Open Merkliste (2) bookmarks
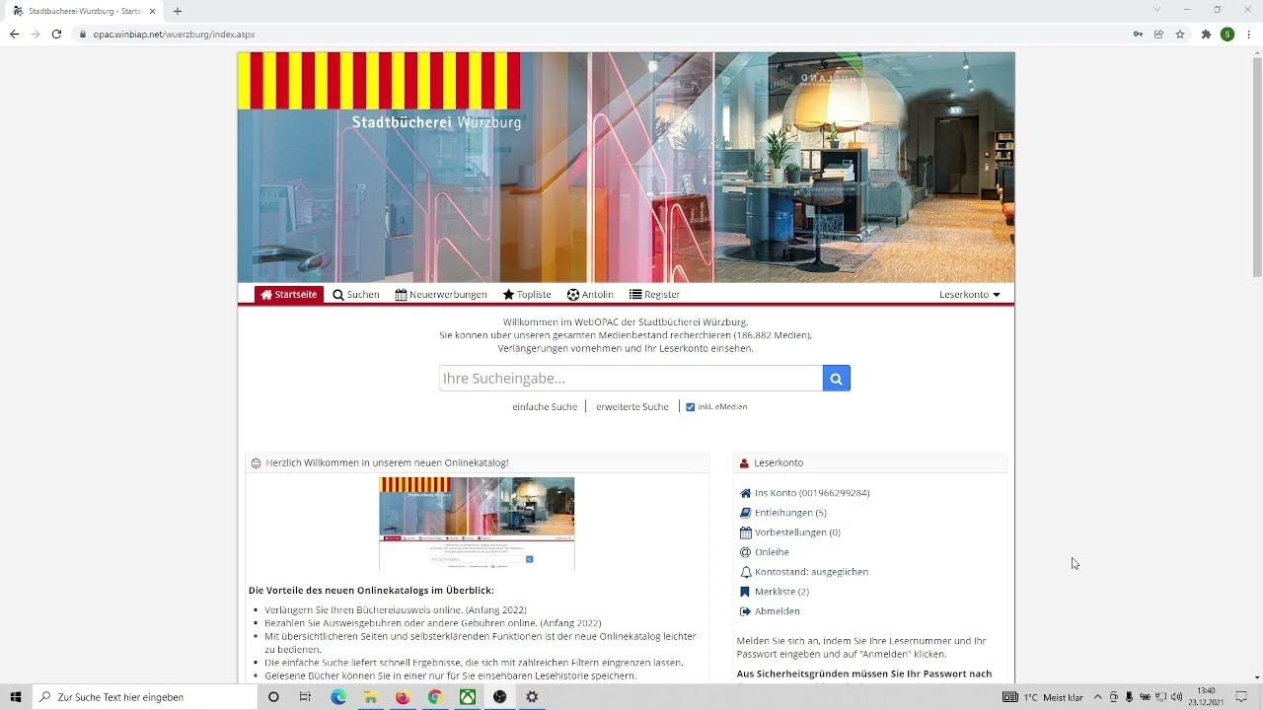The image size is (1263, 710). (x=781, y=592)
